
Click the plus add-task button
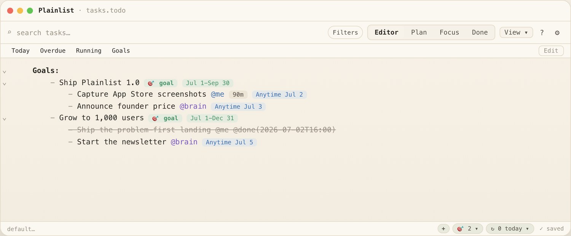coord(443,229)
